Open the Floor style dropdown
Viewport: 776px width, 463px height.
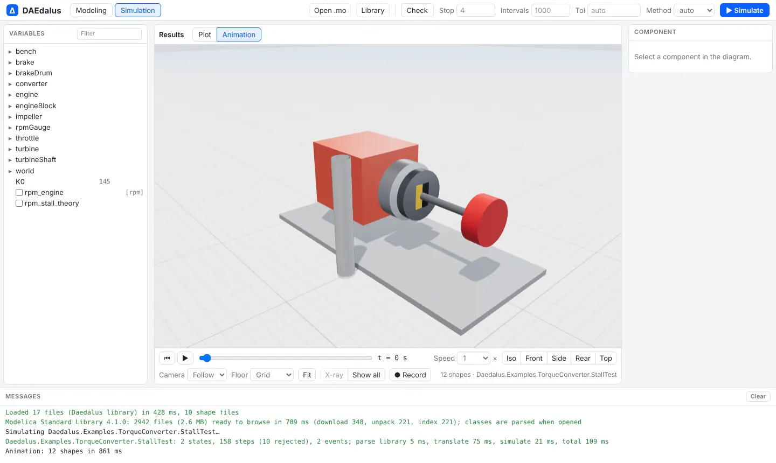tap(272, 375)
